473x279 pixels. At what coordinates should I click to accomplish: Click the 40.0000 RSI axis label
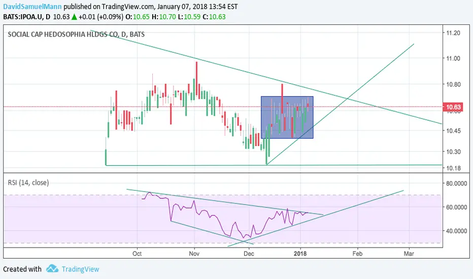click(x=456, y=231)
